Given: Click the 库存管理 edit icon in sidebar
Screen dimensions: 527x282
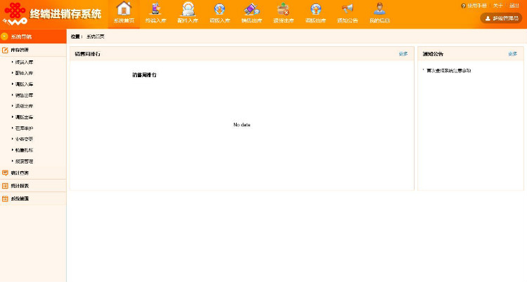Looking at the screenshot, I should coord(5,50).
